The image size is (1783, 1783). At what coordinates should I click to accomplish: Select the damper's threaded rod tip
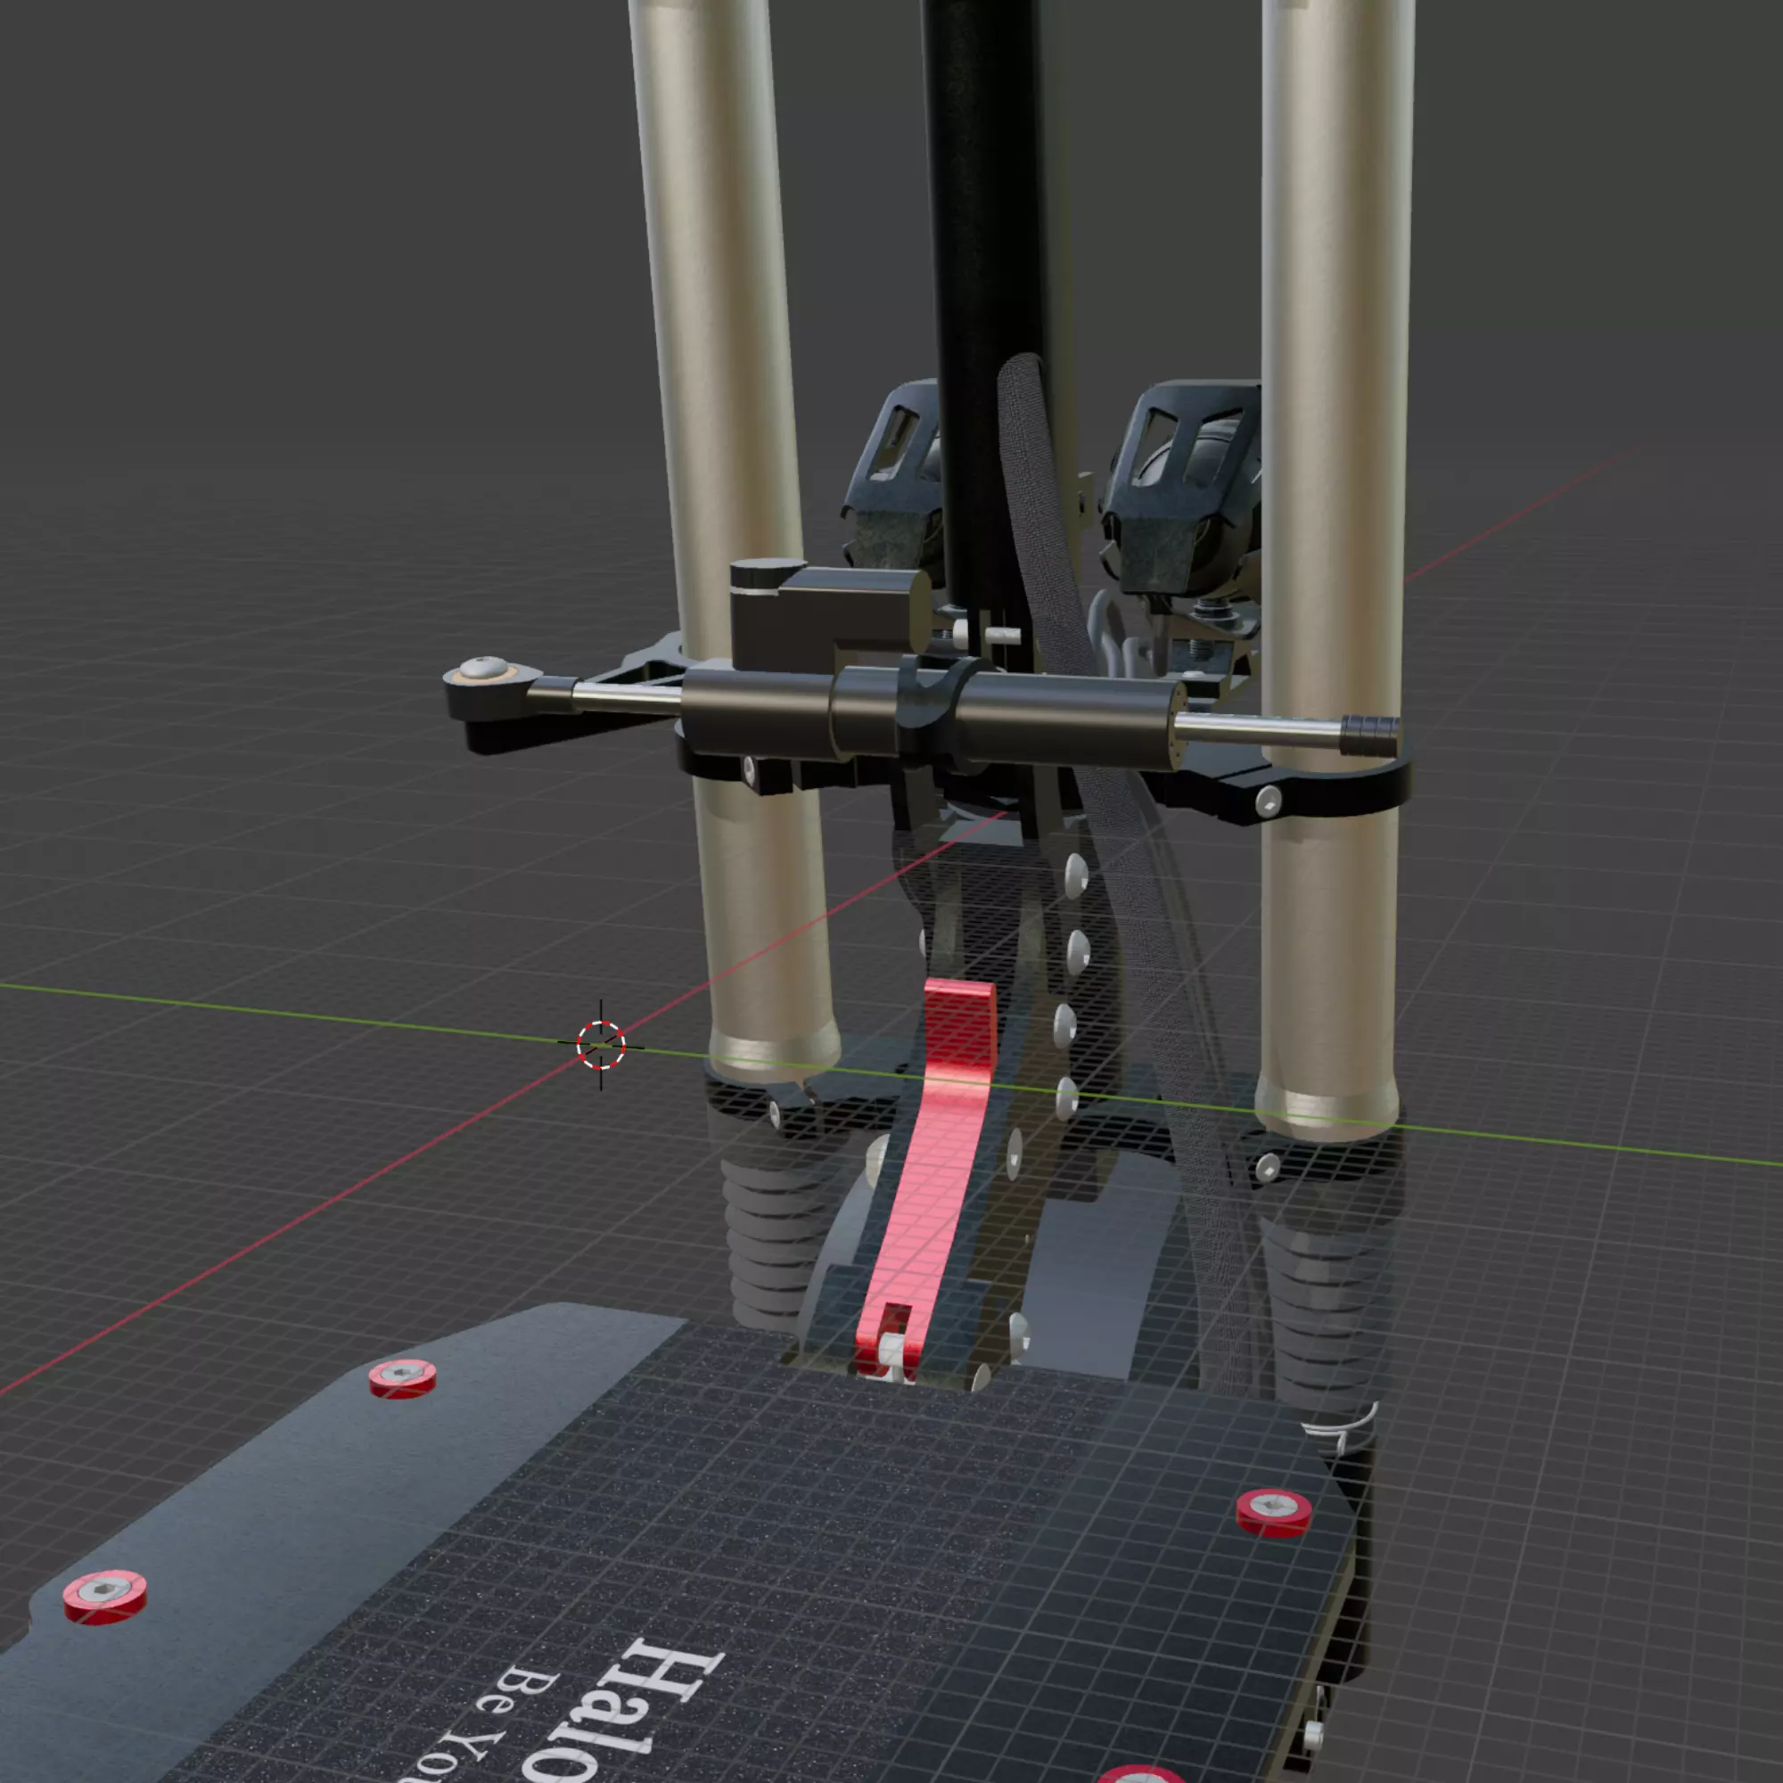point(1368,735)
